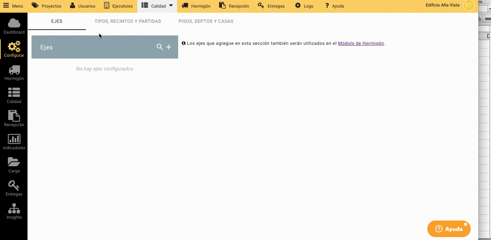Open Proyectos in the top menu

point(46,6)
